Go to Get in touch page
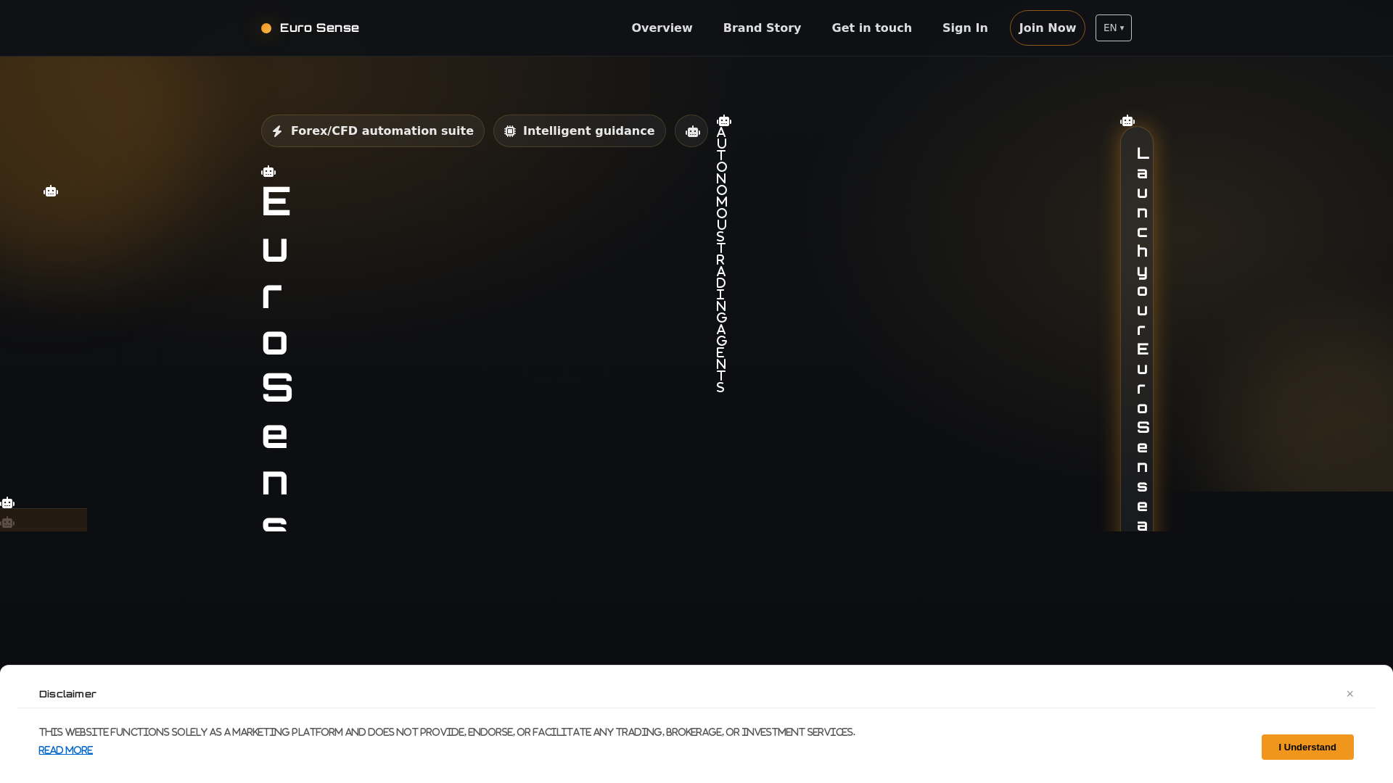The image size is (1393, 783). tap(871, 28)
